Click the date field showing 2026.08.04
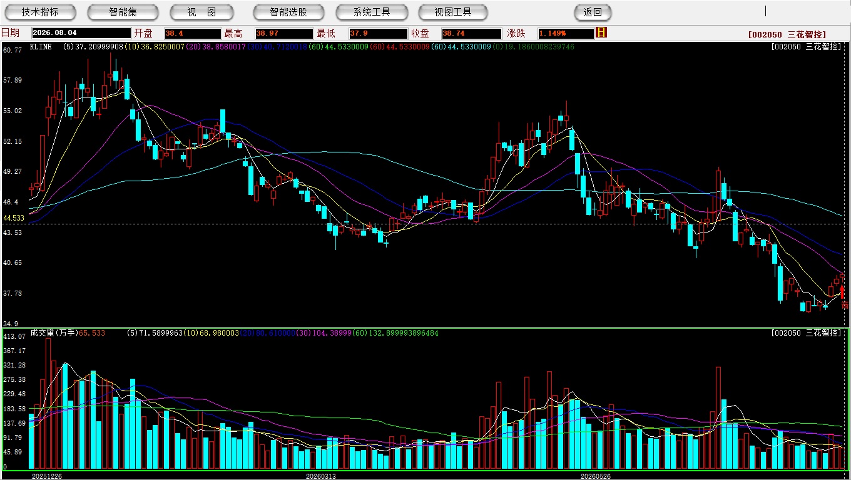Viewport: 851px width, 480px height. tap(81, 33)
